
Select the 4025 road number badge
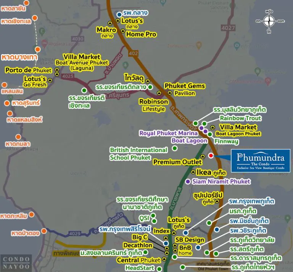[68, 76]
